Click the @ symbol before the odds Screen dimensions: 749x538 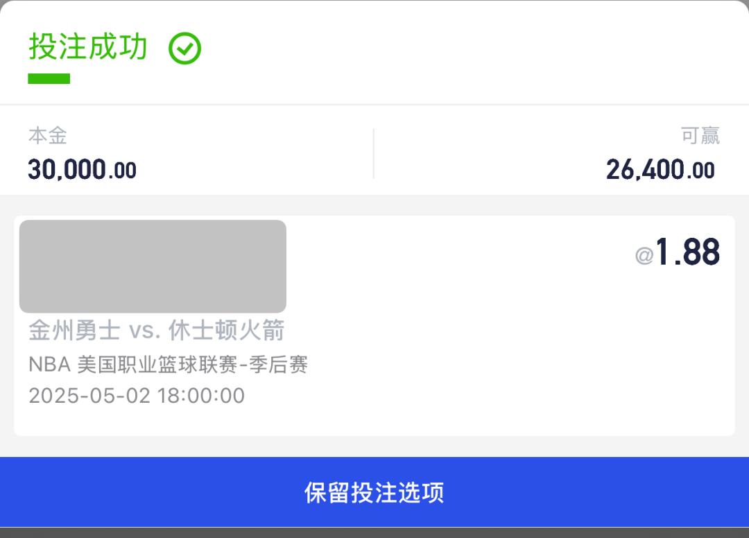[x=644, y=257]
